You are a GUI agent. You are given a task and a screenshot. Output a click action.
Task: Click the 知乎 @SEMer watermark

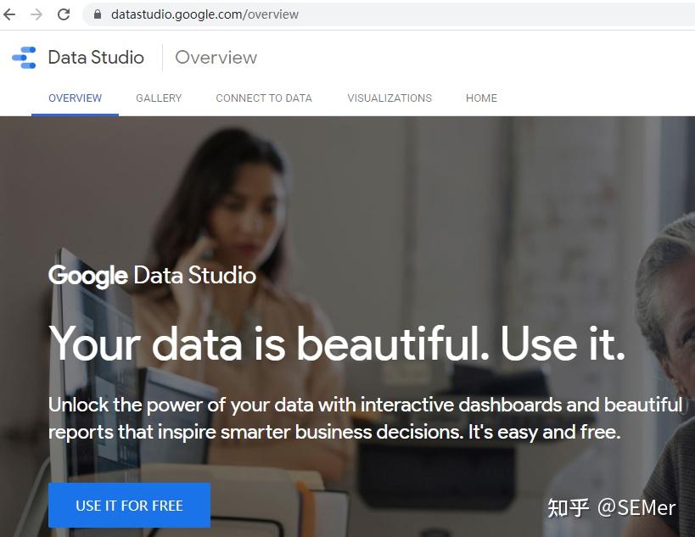(614, 508)
